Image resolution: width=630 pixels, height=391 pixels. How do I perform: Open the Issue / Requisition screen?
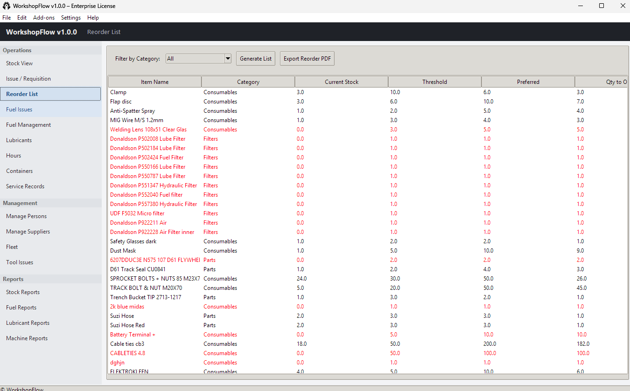28,78
